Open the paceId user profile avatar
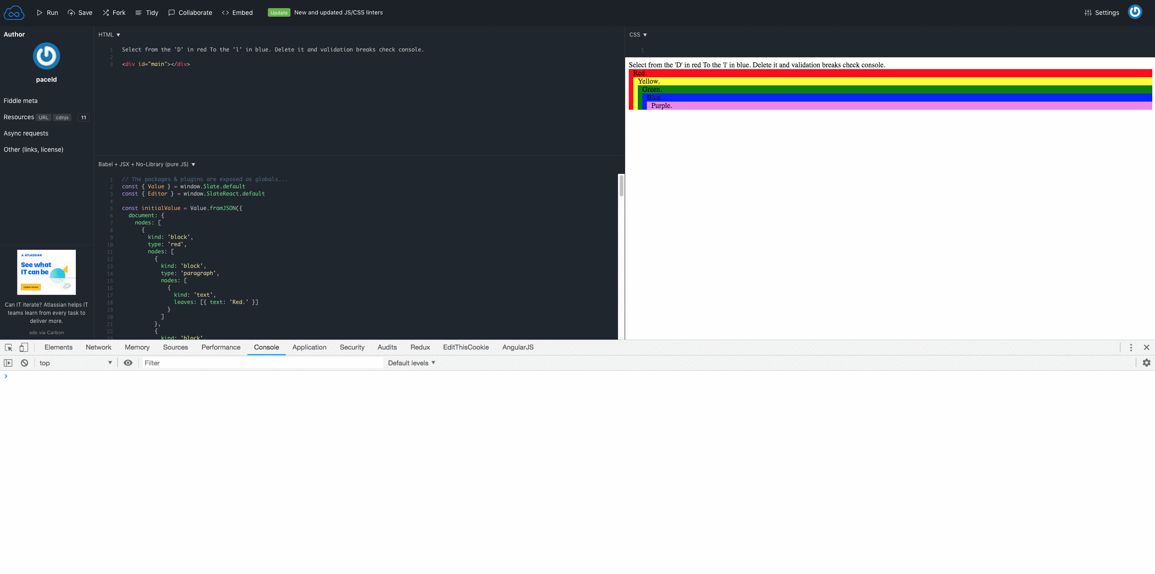Viewport: 1155px width, 574px height. (x=46, y=56)
